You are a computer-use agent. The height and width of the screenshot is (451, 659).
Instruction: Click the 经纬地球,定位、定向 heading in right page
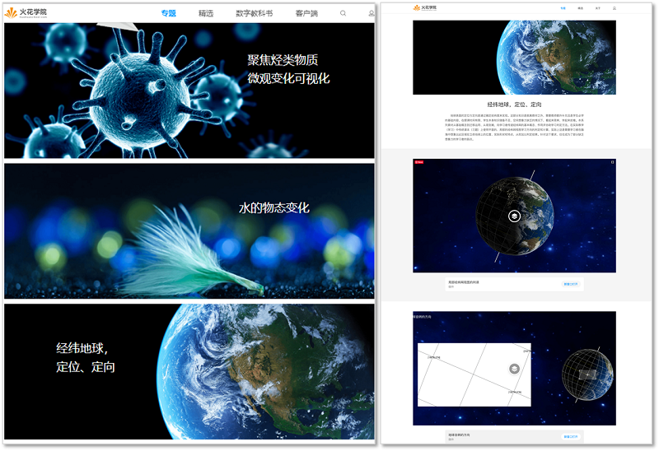click(514, 105)
